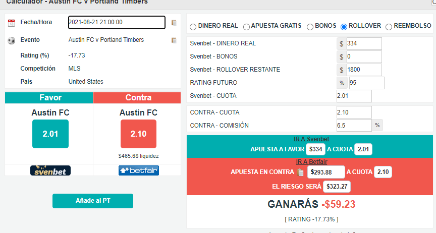This screenshot has width=436, height=233.
Task: Follow the IR A Betfair link
Action: 311,162
